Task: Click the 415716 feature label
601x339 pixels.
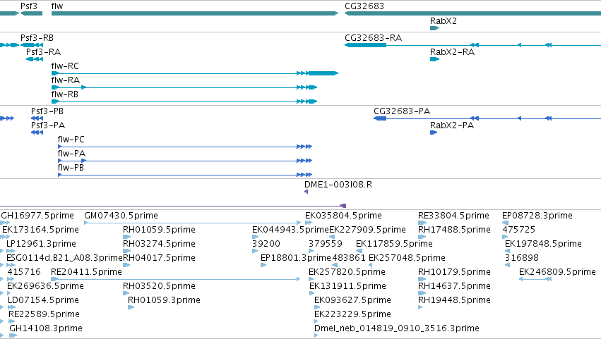Action: pyautogui.click(x=24, y=272)
